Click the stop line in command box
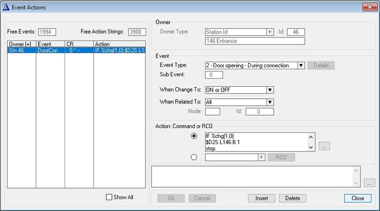The image size is (380, 211). pyautogui.click(x=210, y=148)
